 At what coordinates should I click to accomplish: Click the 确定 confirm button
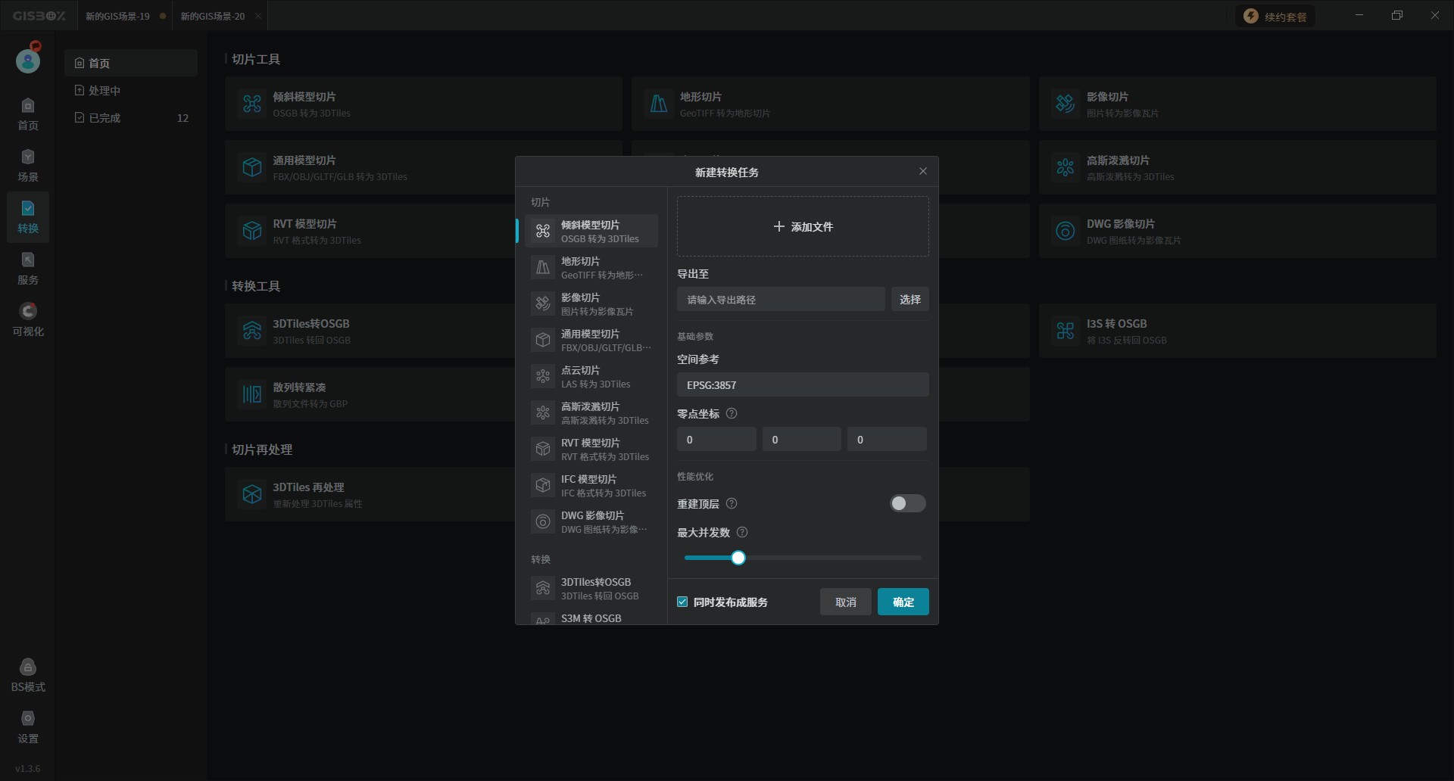903,602
